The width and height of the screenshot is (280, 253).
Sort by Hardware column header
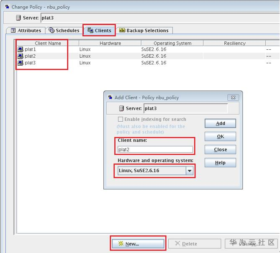pyautogui.click(x=110, y=43)
